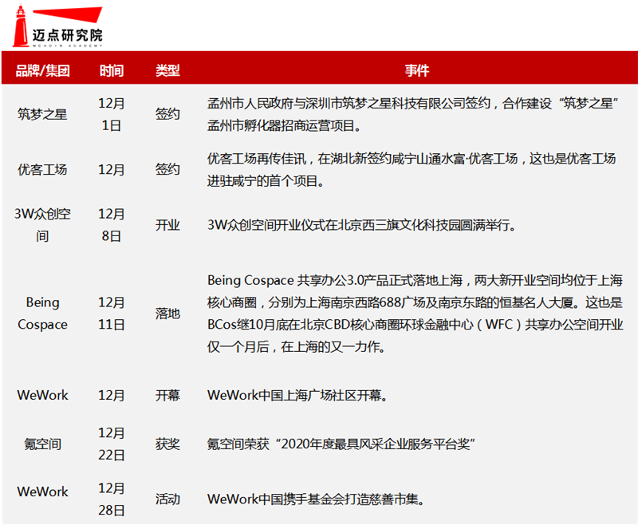
Task: Select the 获奖 type tag
Action: [x=167, y=444]
